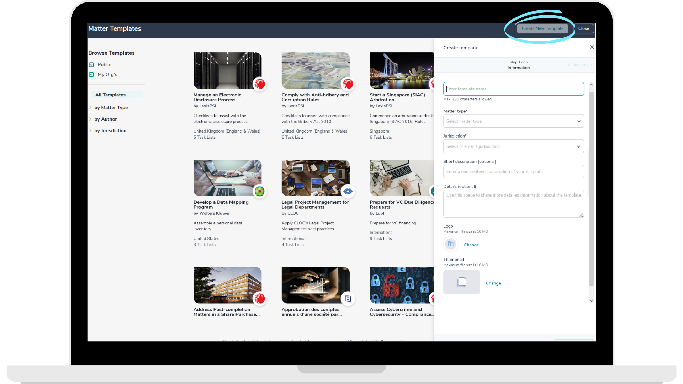Click the form panel vertical scrollbar
Image resolution: width=683 pixels, height=384 pixels.
click(591, 188)
